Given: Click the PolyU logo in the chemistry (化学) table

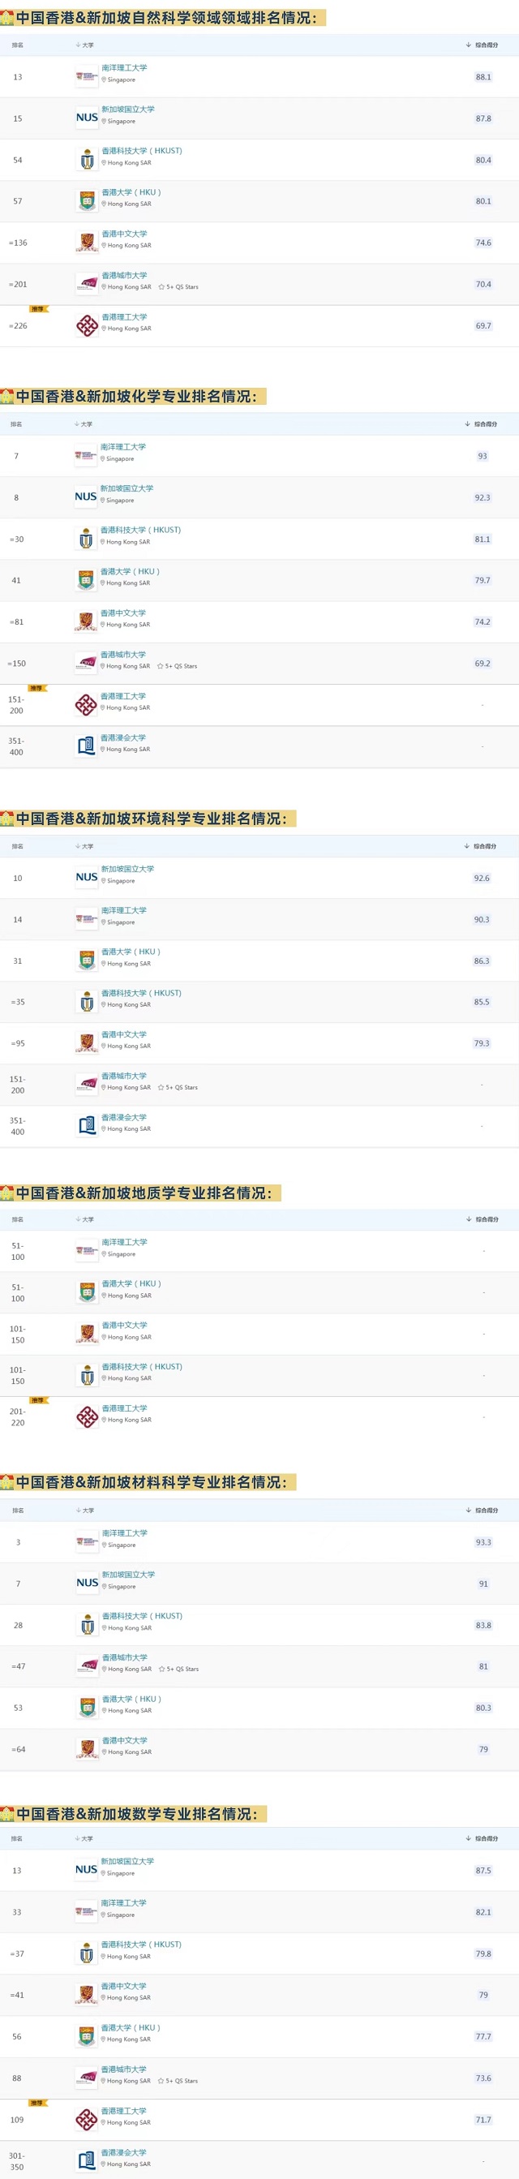Looking at the screenshot, I should [85, 705].
